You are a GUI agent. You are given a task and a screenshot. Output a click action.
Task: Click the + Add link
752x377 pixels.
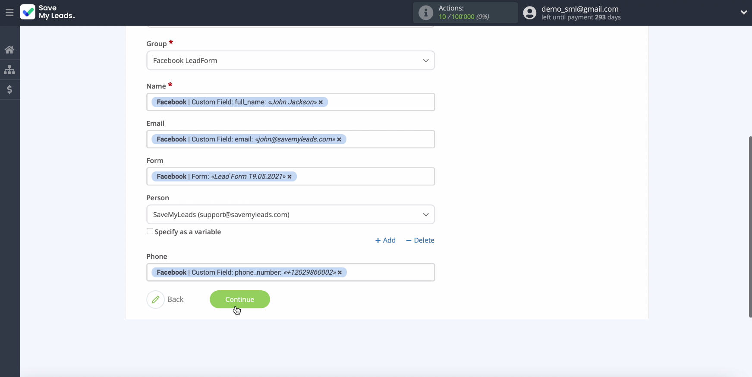(x=385, y=240)
